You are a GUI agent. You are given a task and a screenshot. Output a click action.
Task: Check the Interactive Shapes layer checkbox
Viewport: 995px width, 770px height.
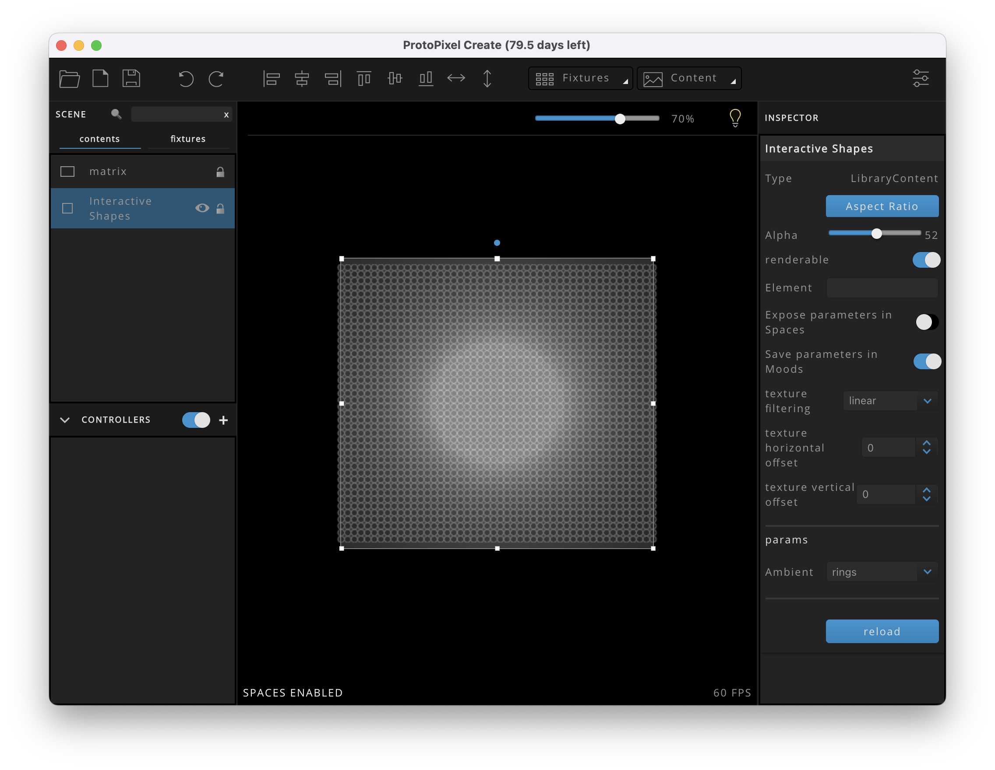[x=67, y=208]
